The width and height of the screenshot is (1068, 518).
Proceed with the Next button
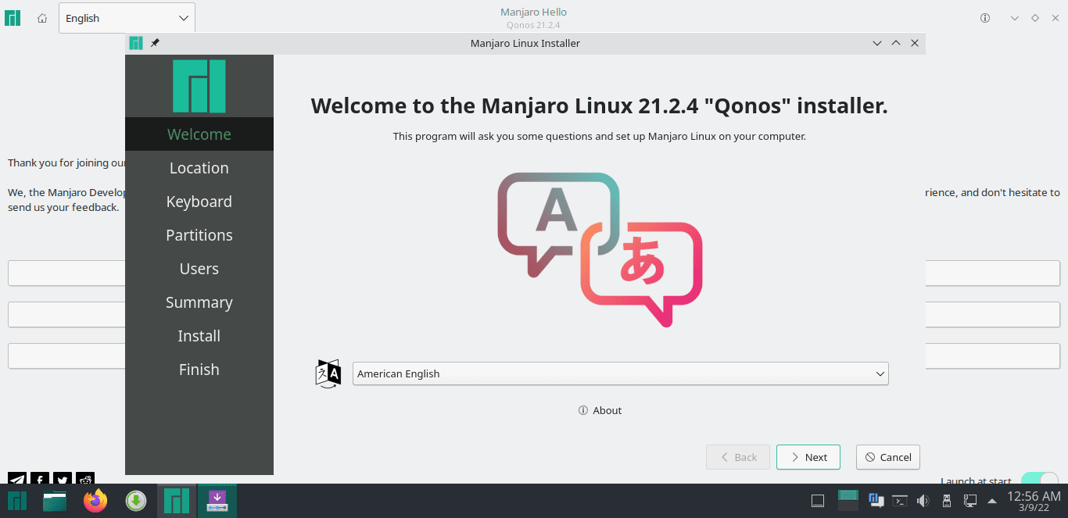point(808,457)
